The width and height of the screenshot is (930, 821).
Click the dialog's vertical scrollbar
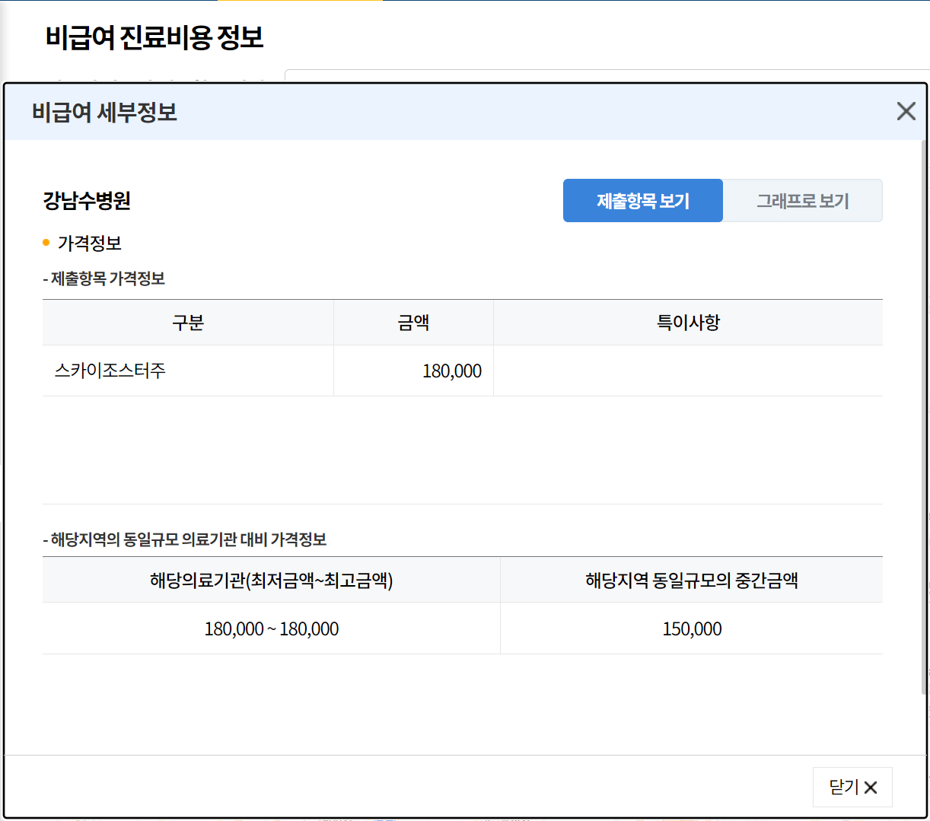(925, 417)
